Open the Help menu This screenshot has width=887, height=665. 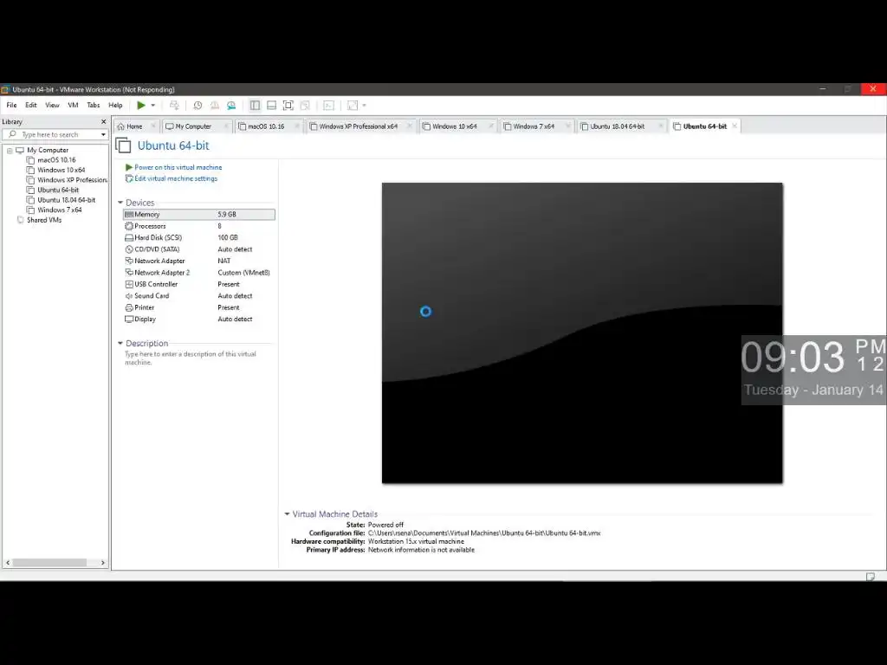click(115, 105)
